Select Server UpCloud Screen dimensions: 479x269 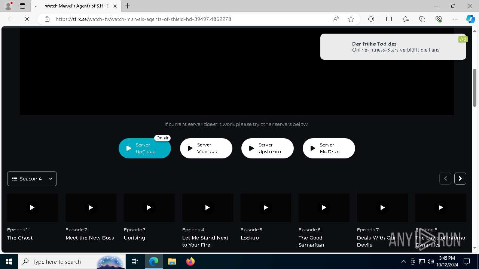point(145,148)
